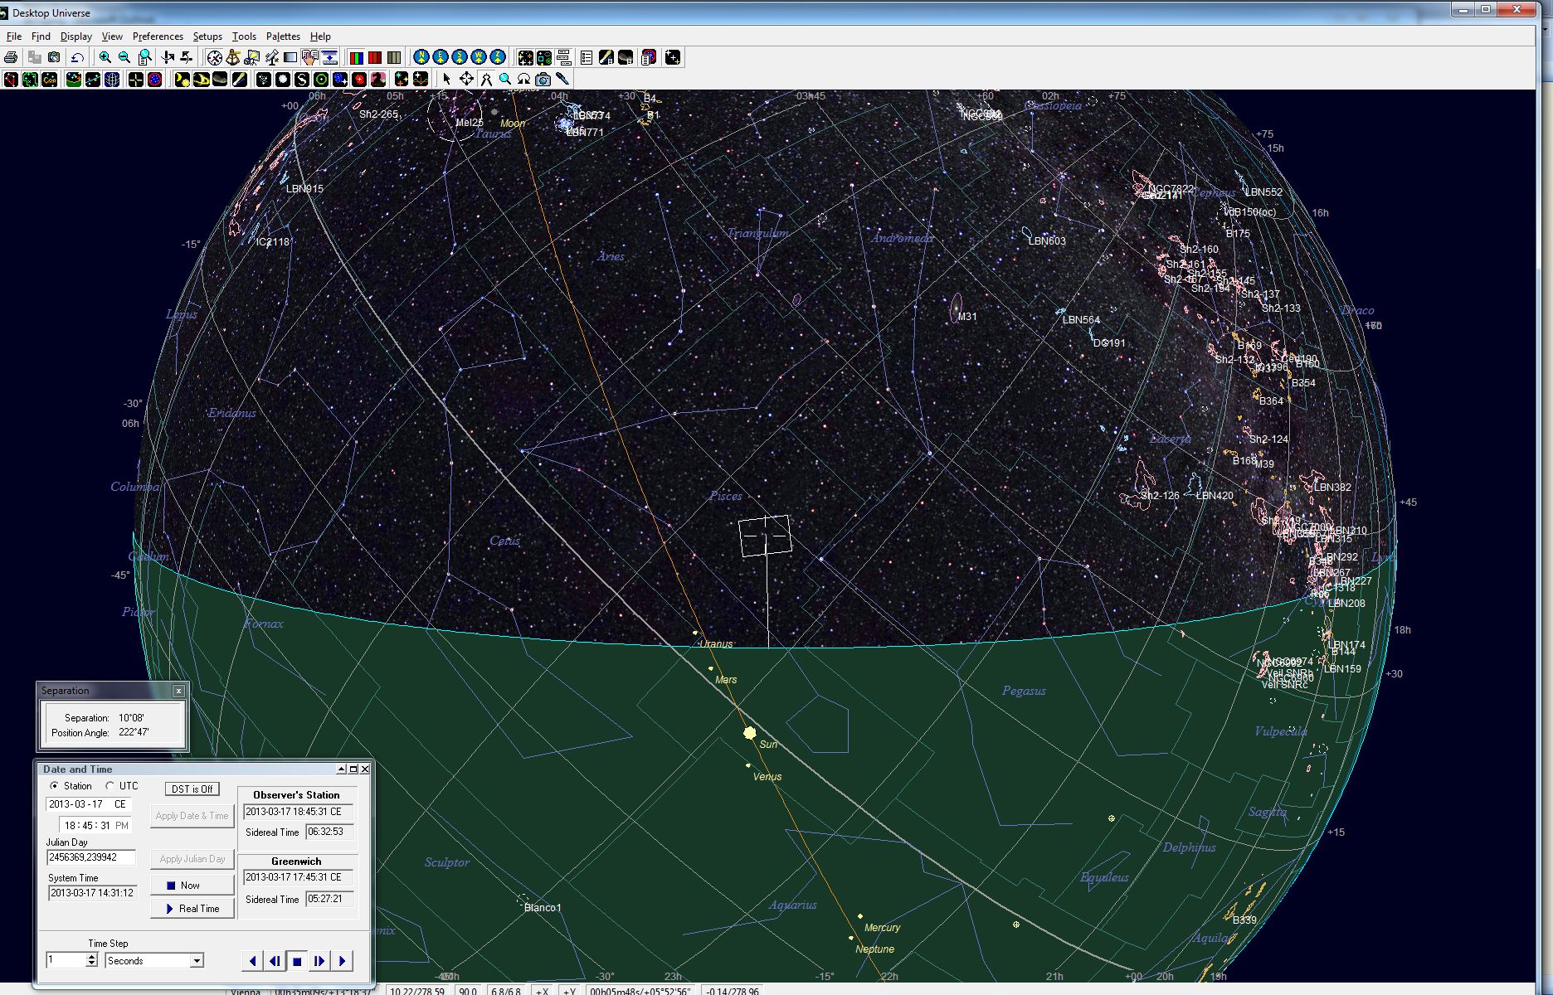Open the Setups menu
The width and height of the screenshot is (1553, 995).
click(207, 36)
